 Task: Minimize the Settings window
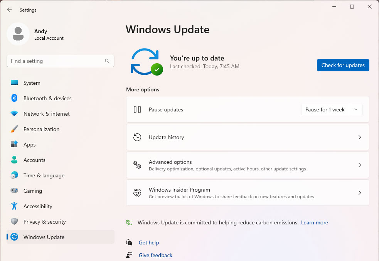334,7
